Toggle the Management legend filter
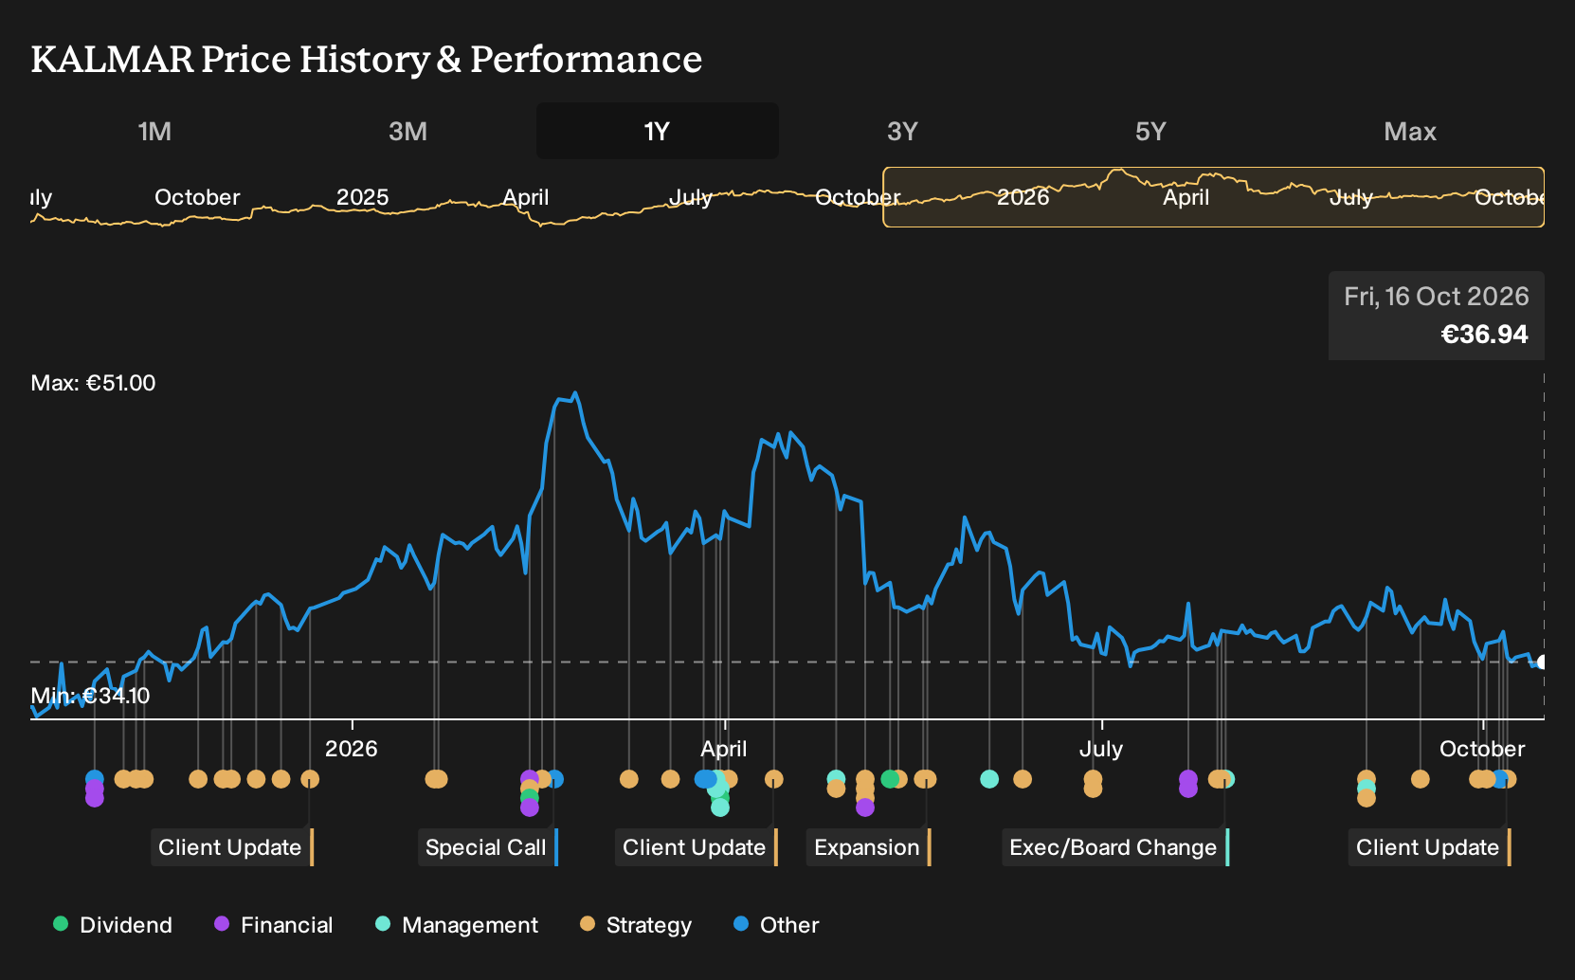The image size is (1575, 980). pyautogui.click(x=457, y=925)
